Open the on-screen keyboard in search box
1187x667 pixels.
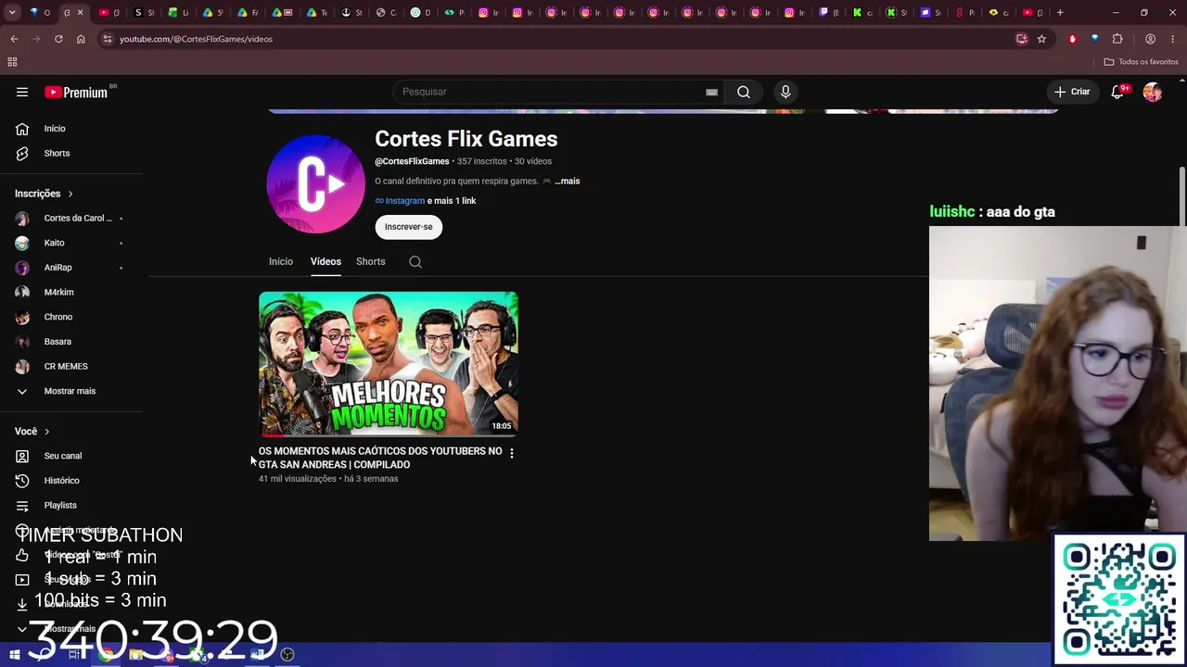click(711, 92)
